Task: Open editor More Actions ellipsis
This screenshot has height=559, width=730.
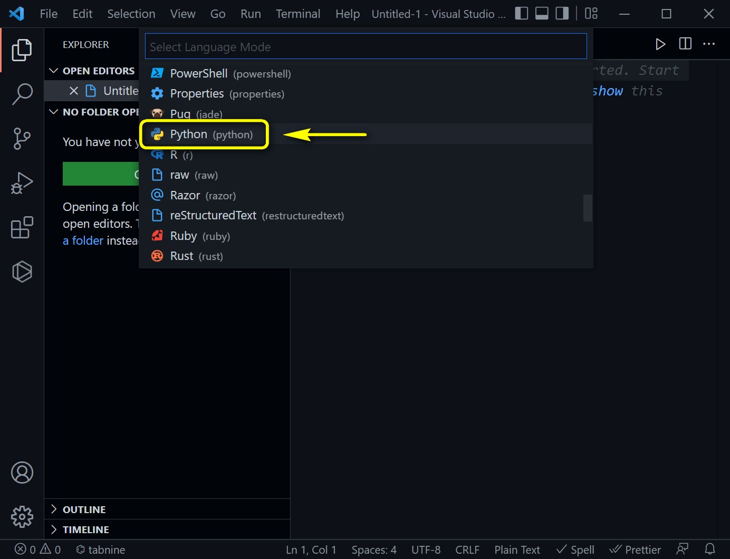Action: pos(709,44)
